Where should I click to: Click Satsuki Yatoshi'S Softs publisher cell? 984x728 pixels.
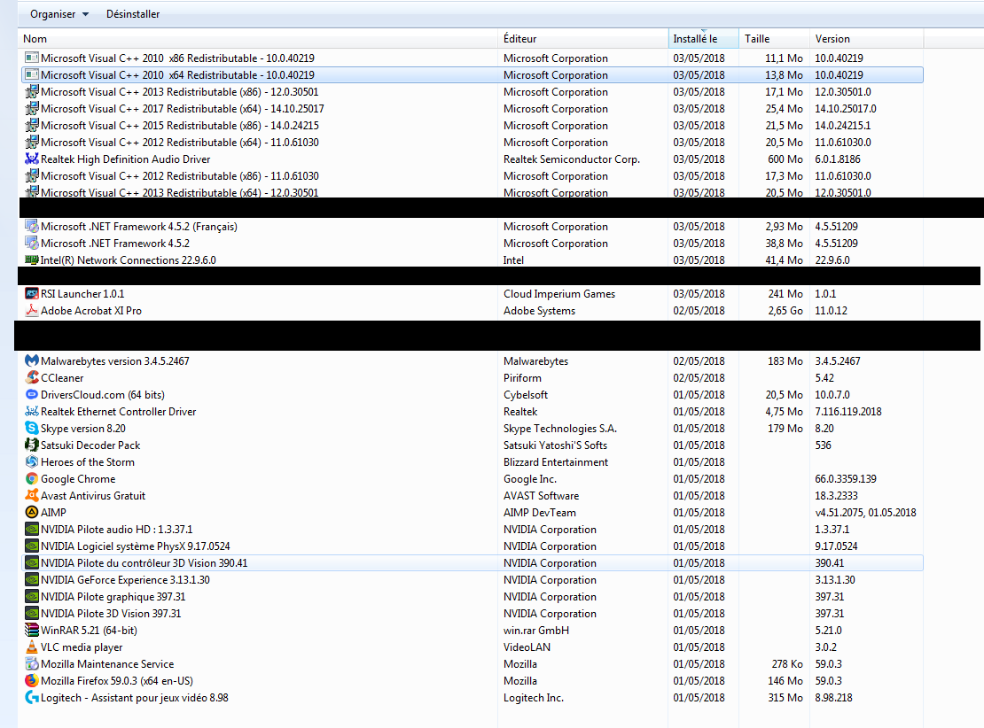click(x=555, y=445)
